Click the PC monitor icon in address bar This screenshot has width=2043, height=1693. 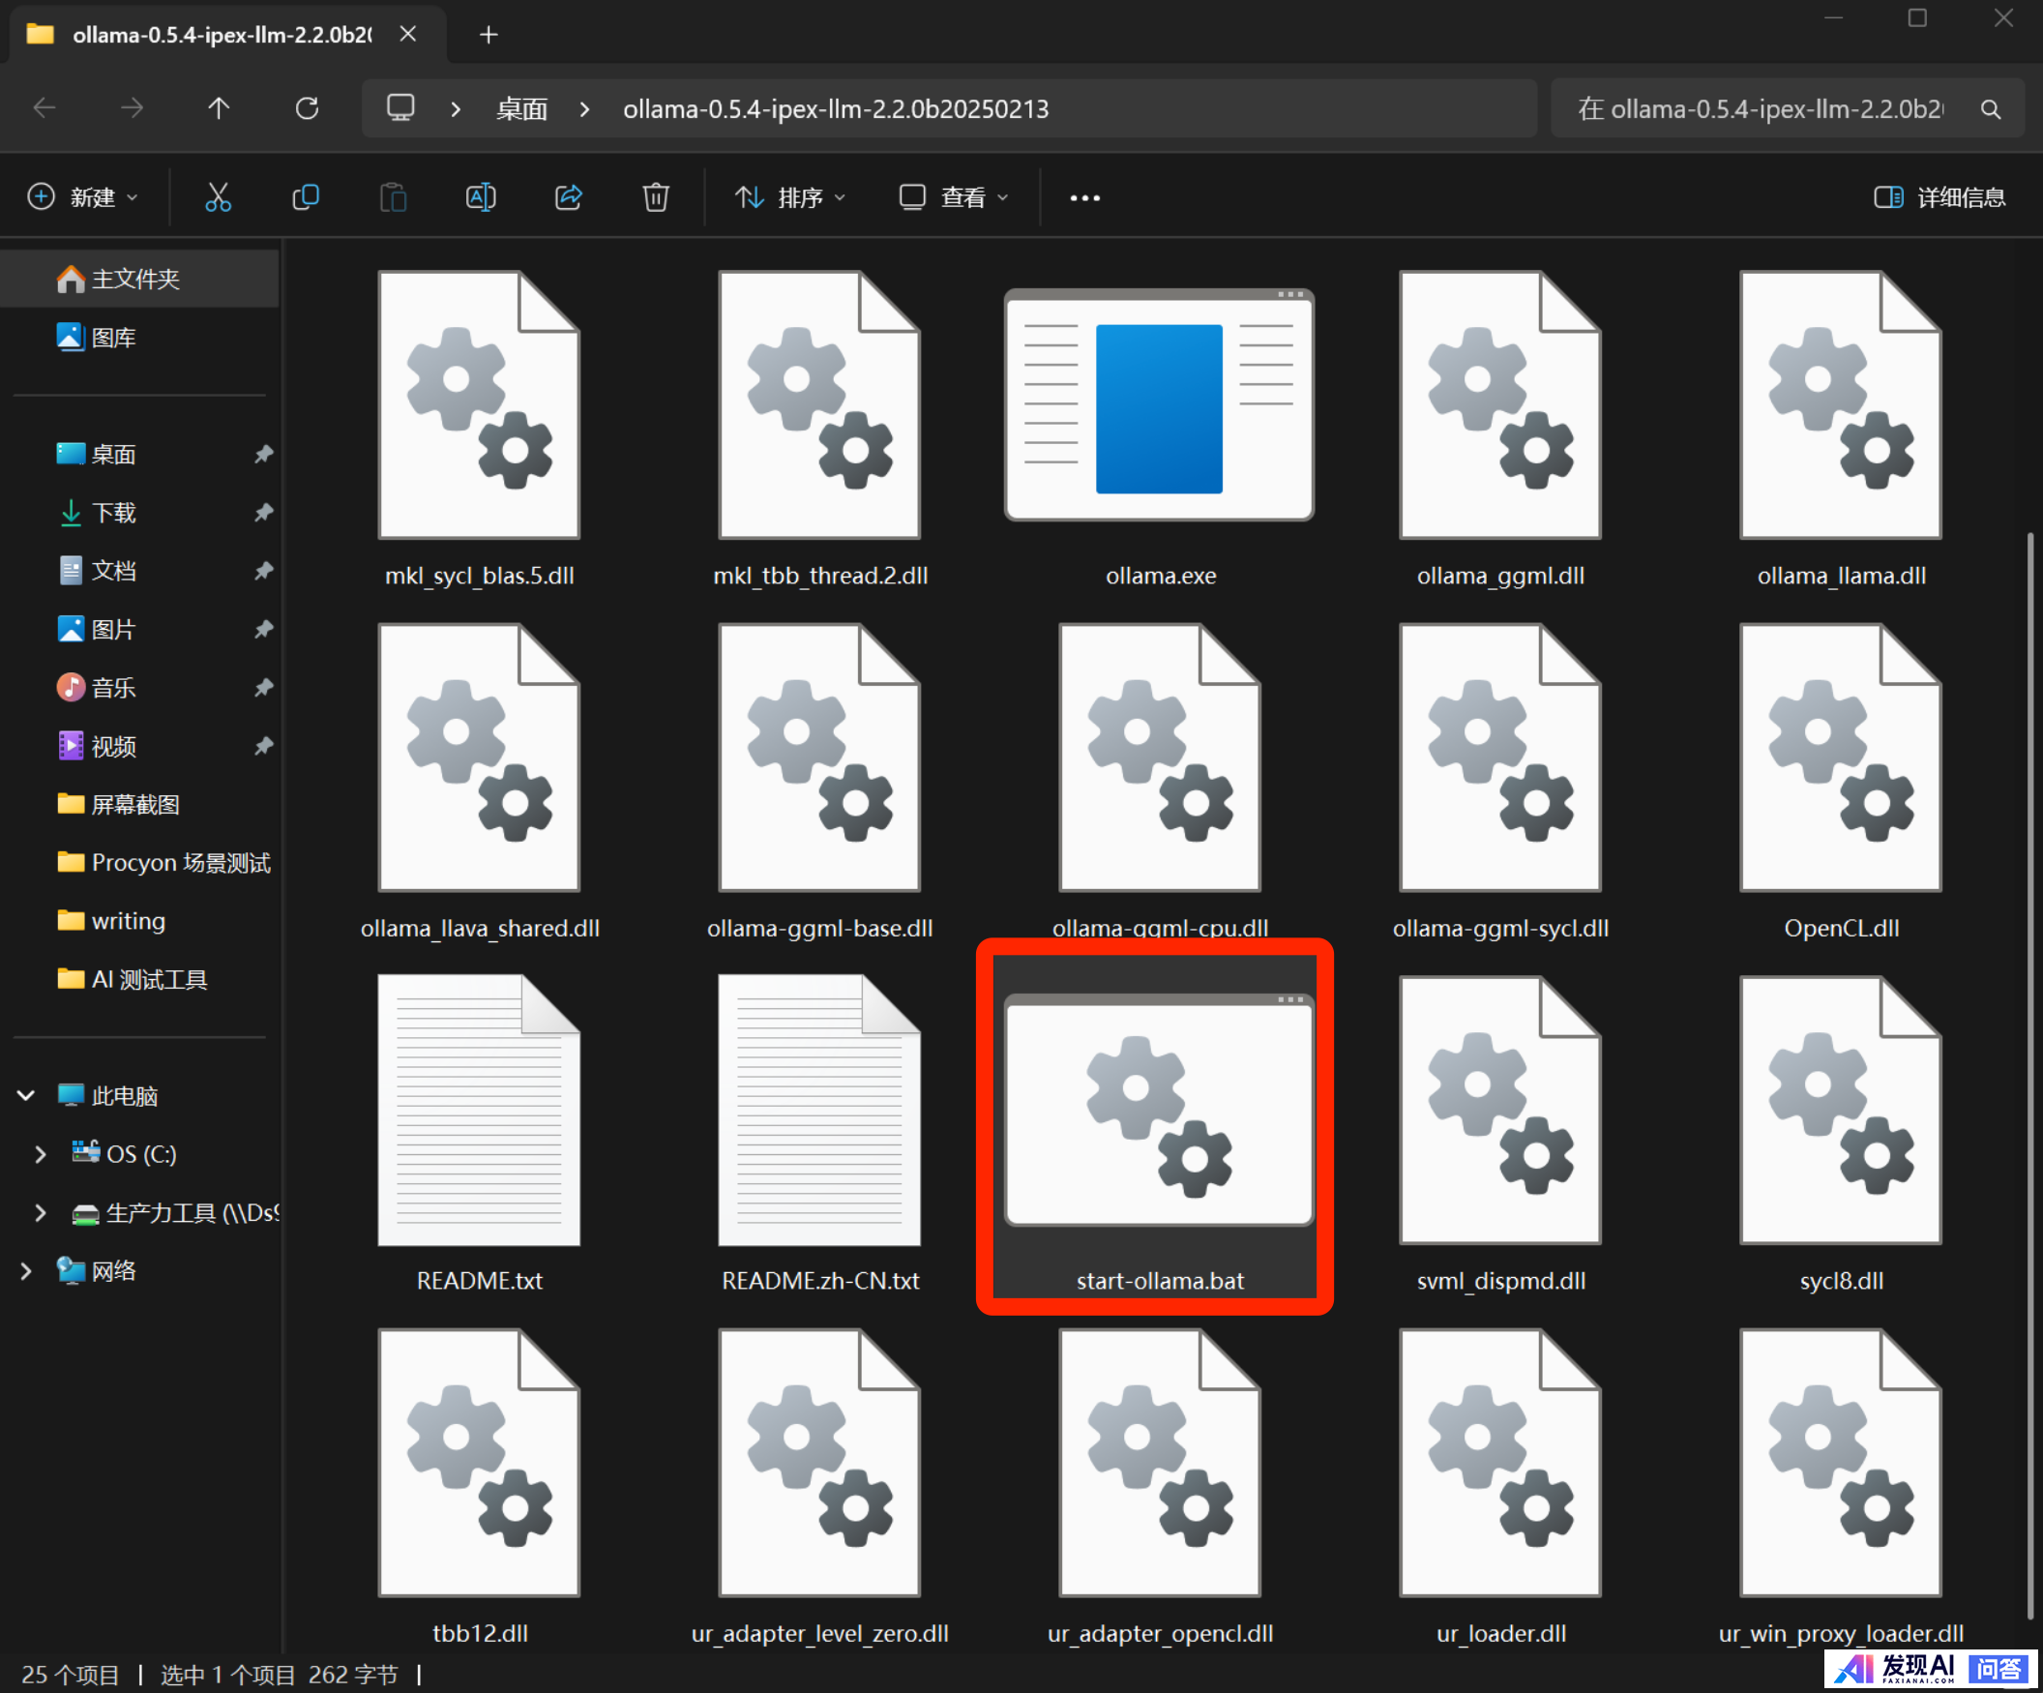400,107
